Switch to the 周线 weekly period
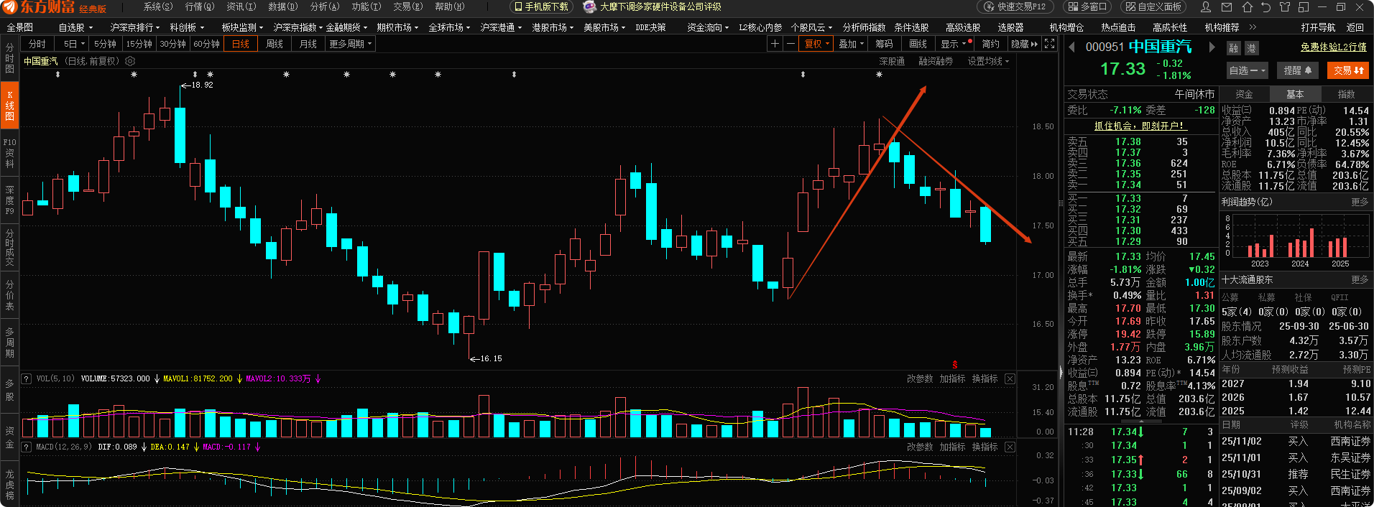1374x507 pixels. pos(275,44)
